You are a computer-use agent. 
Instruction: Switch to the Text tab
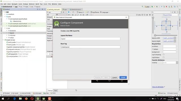pos(55,90)
